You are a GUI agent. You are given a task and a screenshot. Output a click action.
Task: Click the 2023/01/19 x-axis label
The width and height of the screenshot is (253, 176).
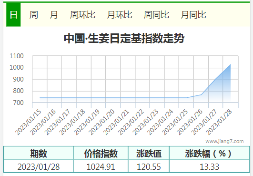tap(87, 123)
